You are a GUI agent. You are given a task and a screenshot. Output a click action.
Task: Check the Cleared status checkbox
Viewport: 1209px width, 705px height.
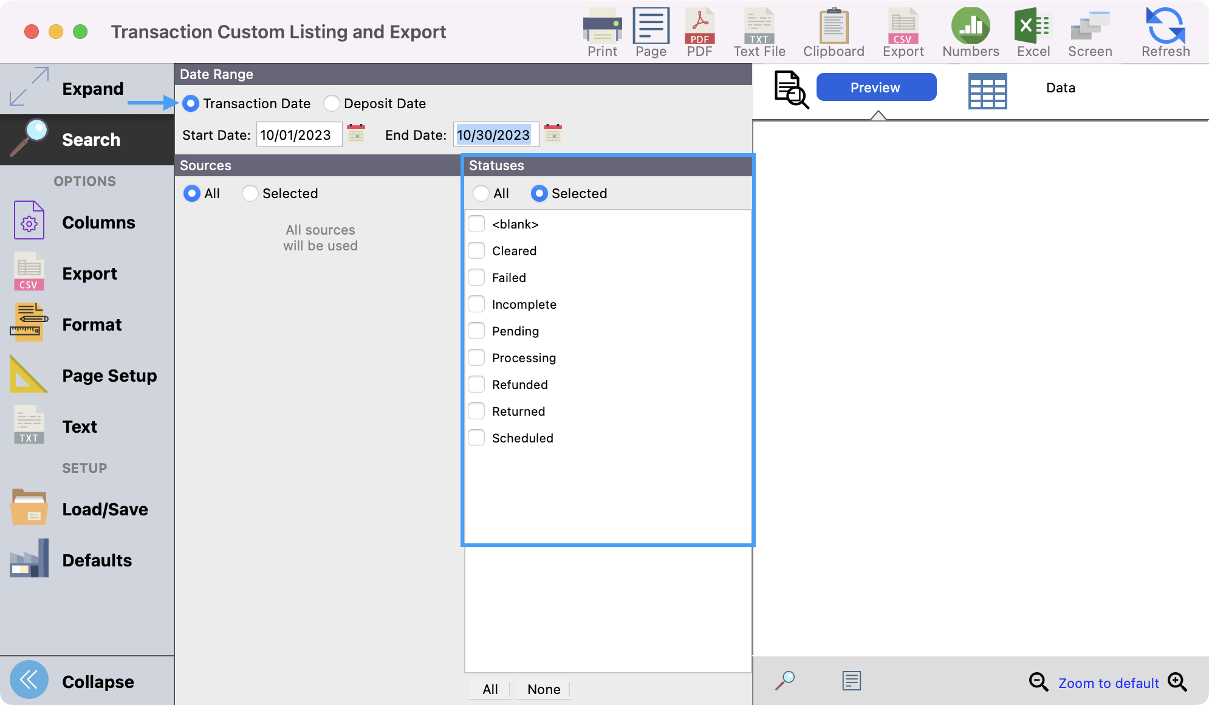coord(477,250)
